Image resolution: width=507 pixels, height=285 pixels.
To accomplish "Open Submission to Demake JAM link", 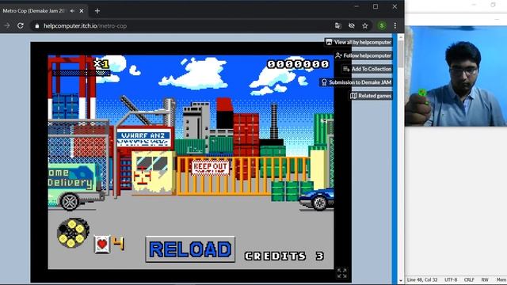I will [x=356, y=82].
